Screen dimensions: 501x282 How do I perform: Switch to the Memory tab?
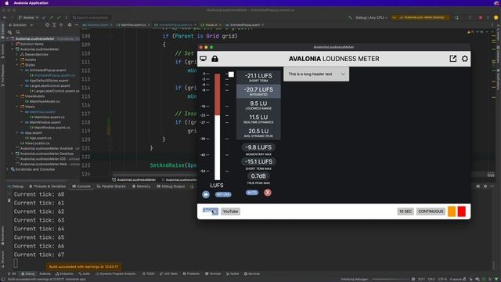click(141, 186)
